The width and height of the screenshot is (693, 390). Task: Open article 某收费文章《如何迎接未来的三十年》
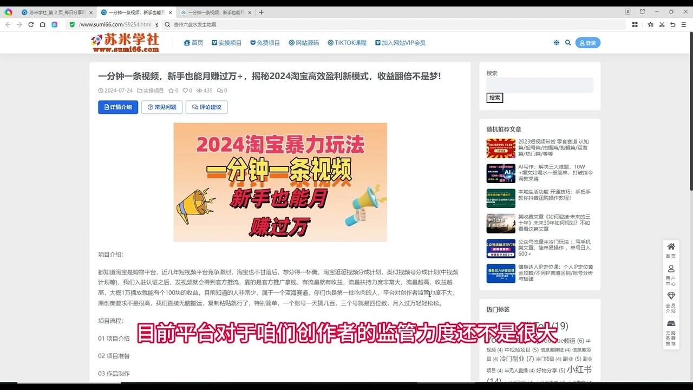click(x=555, y=223)
